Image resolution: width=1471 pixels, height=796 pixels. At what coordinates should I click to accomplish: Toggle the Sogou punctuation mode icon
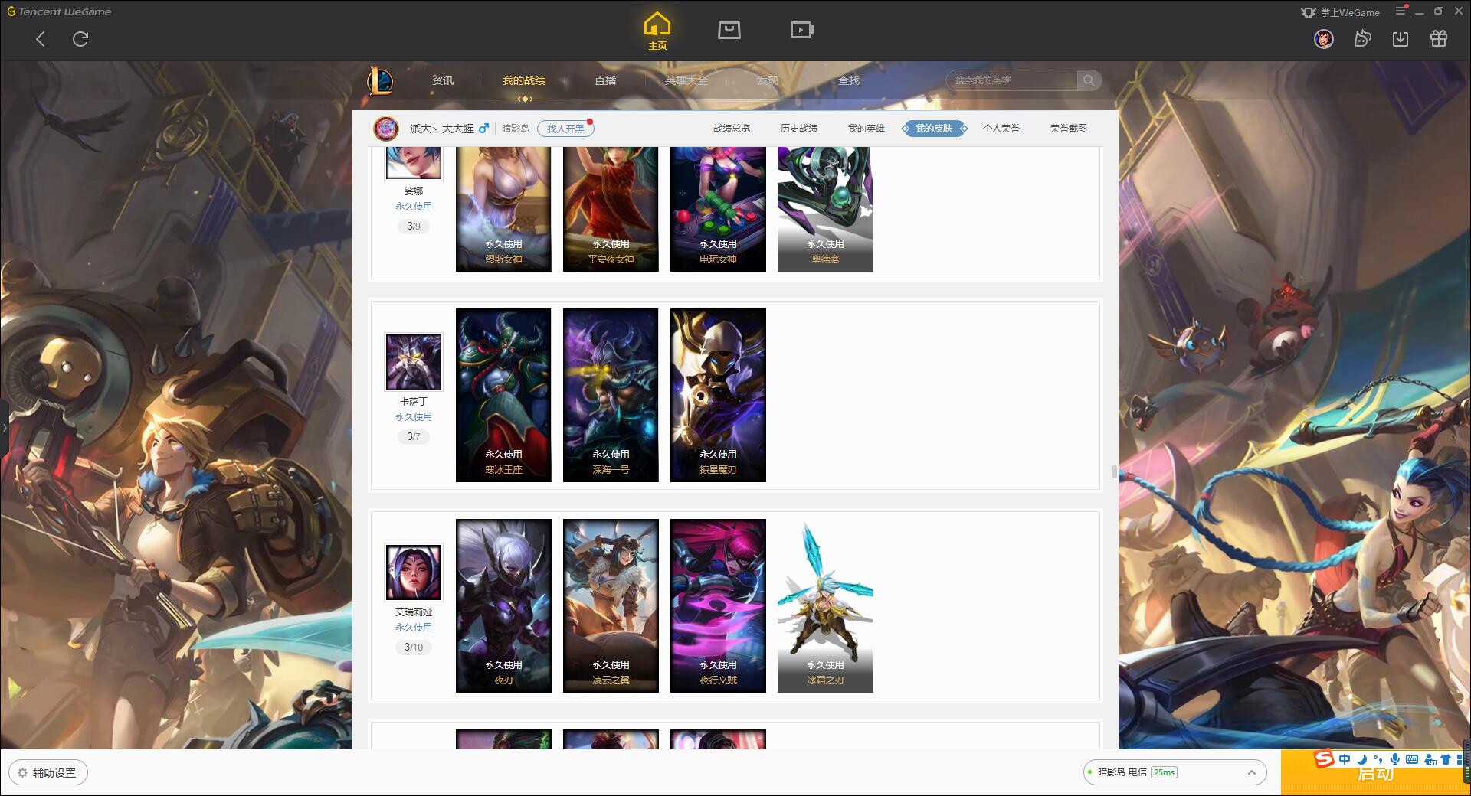1378,759
